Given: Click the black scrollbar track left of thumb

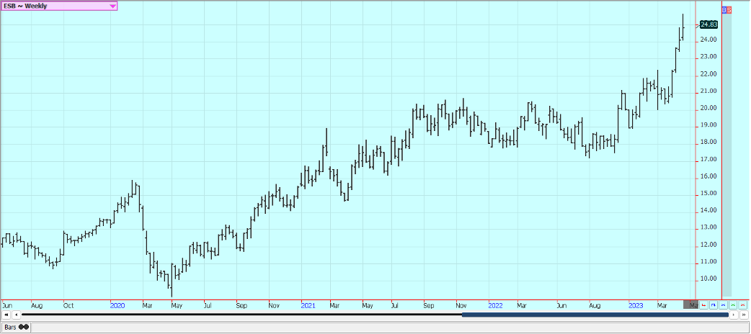Looking at the screenshot, I should pos(238,315).
